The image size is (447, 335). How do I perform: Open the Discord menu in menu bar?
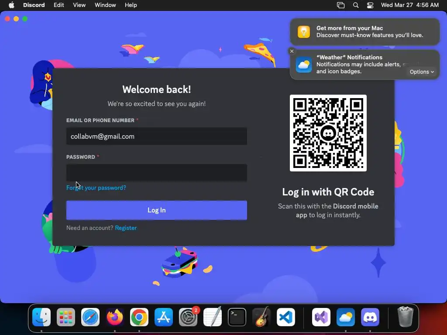pos(34,5)
